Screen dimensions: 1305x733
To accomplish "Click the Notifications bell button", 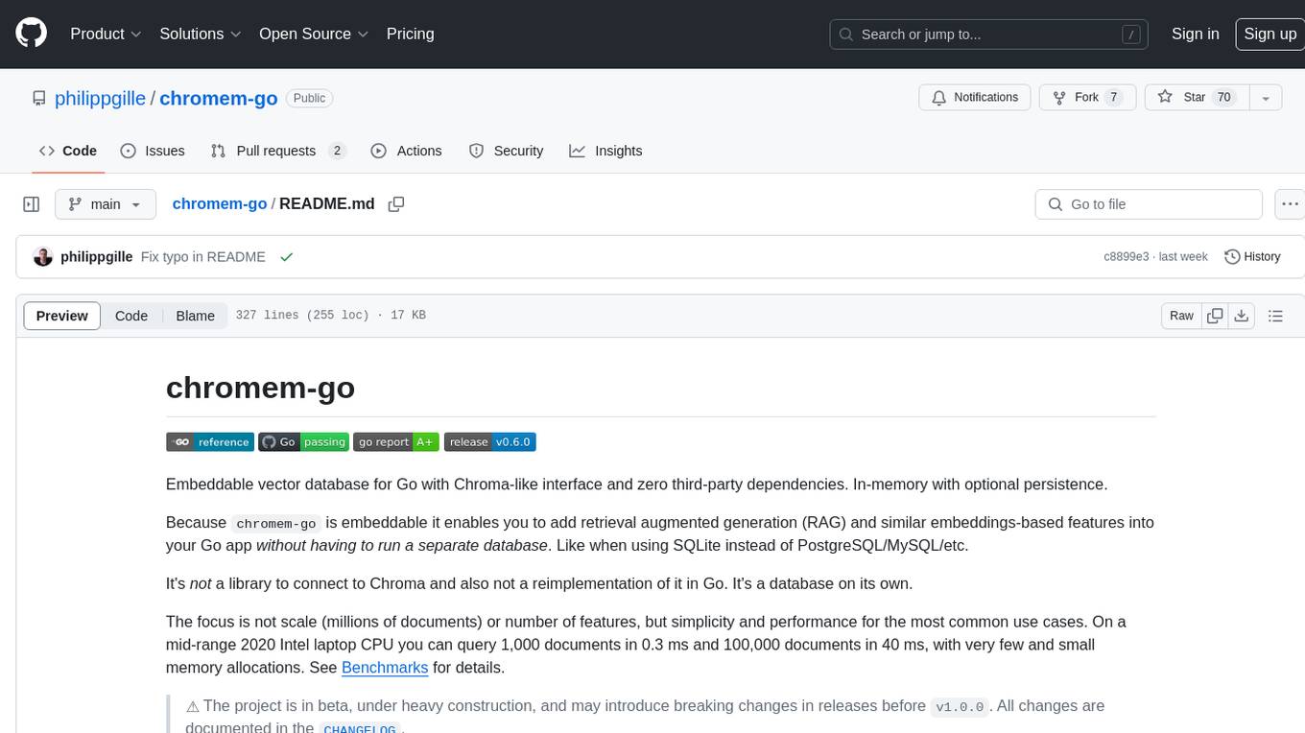I will pos(975,98).
